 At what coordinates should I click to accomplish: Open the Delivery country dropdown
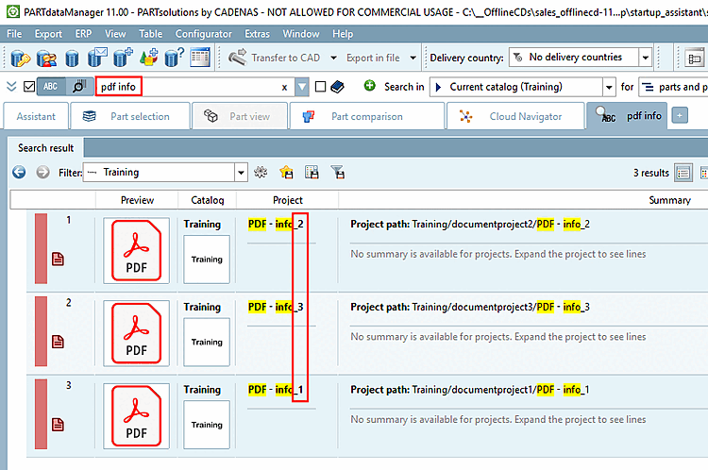pyautogui.click(x=581, y=58)
